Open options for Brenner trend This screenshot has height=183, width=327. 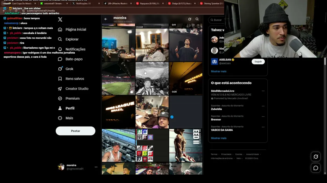pyautogui.click(x=263, y=116)
